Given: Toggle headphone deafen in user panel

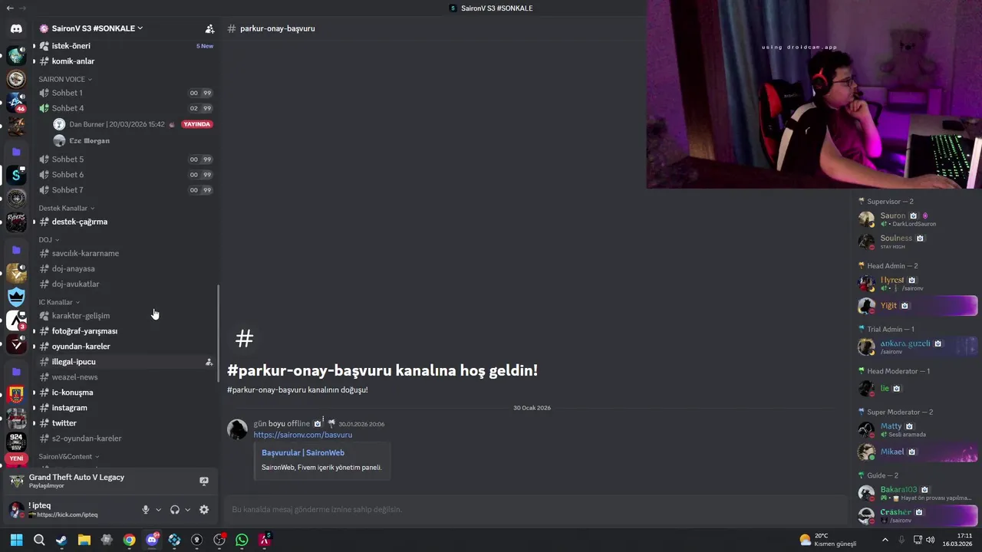Looking at the screenshot, I should tap(174, 510).
